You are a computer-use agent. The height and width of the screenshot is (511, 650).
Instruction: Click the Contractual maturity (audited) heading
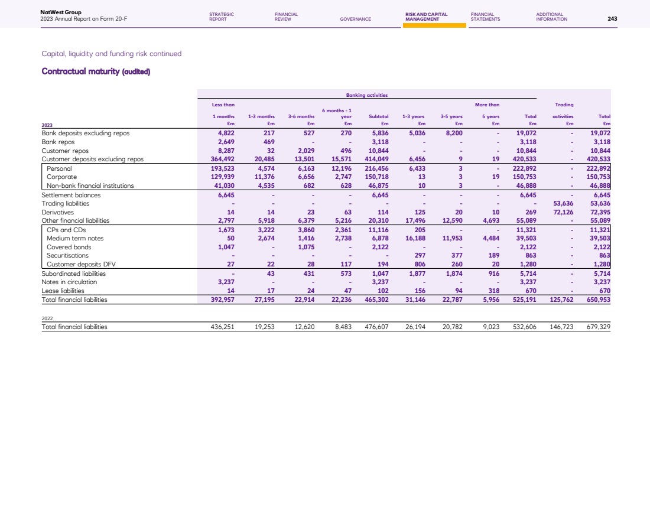coord(96,72)
